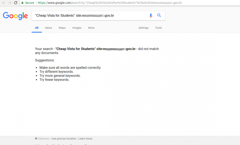Click the gray Unknown location dot
Image resolution: width=240 pixels, height=145 pixels.
point(36,138)
